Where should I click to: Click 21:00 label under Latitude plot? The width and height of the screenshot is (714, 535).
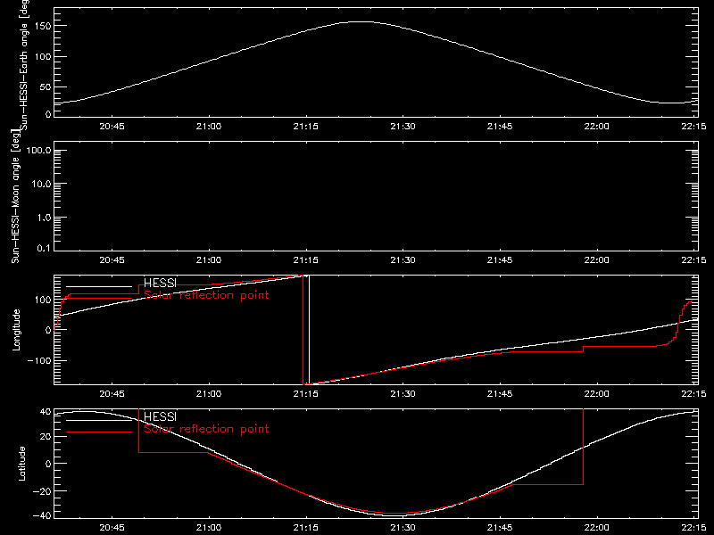pyautogui.click(x=209, y=528)
